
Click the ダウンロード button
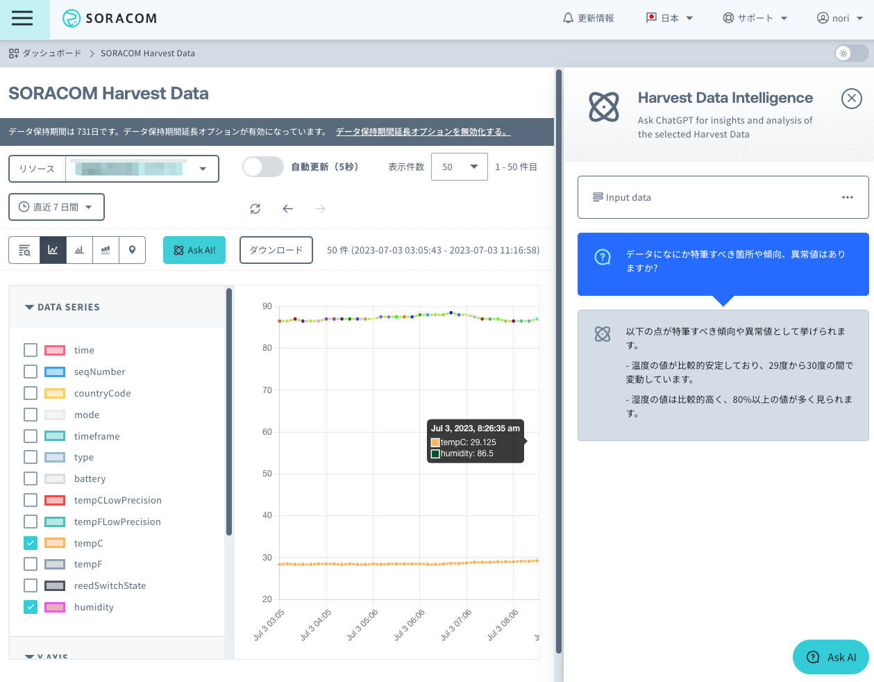pyautogui.click(x=276, y=250)
